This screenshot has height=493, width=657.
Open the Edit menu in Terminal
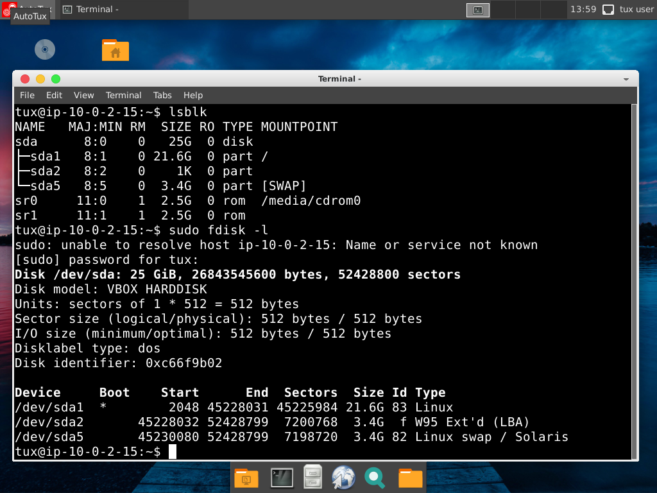coord(54,95)
